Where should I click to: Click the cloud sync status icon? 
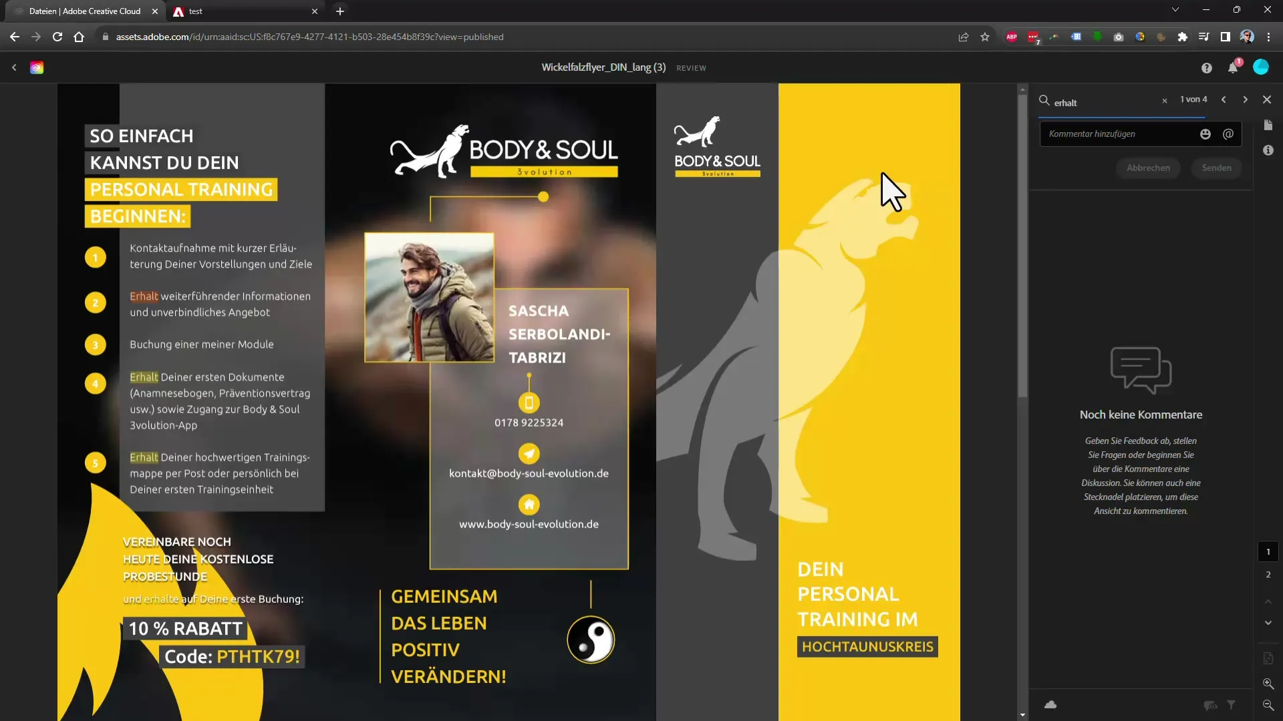(x=1050, y=705)
